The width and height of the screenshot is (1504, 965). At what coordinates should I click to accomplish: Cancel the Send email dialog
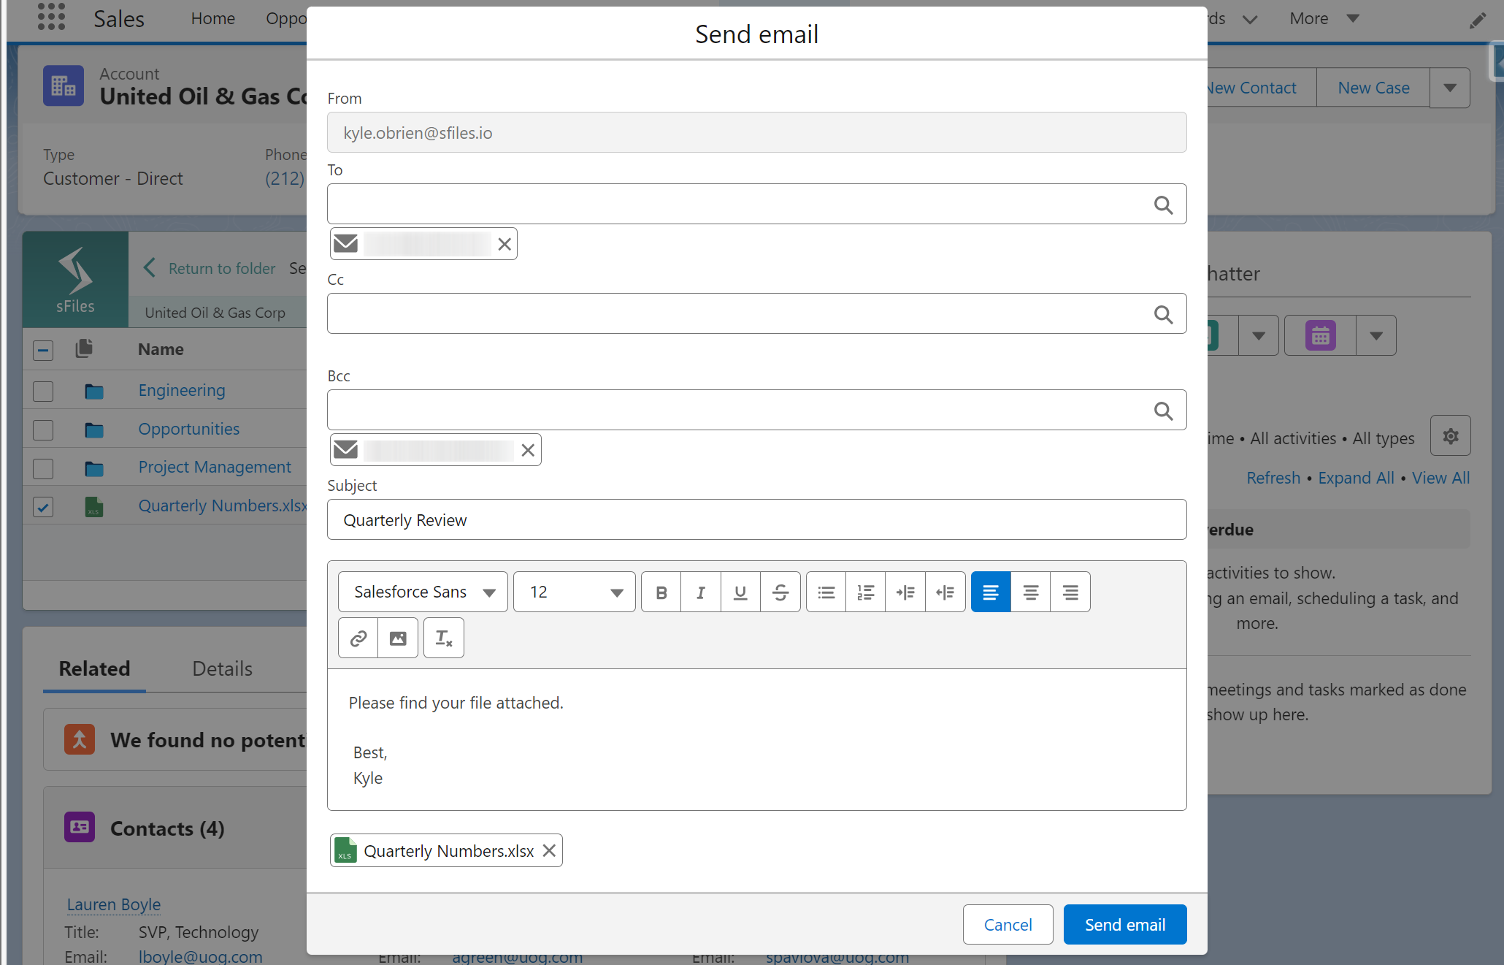pyautogui.click(x=1008, y=924)
